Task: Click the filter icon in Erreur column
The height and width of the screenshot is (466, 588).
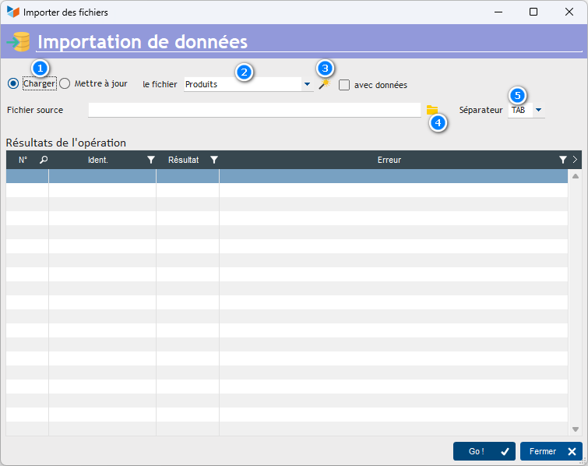Action: 562,160
